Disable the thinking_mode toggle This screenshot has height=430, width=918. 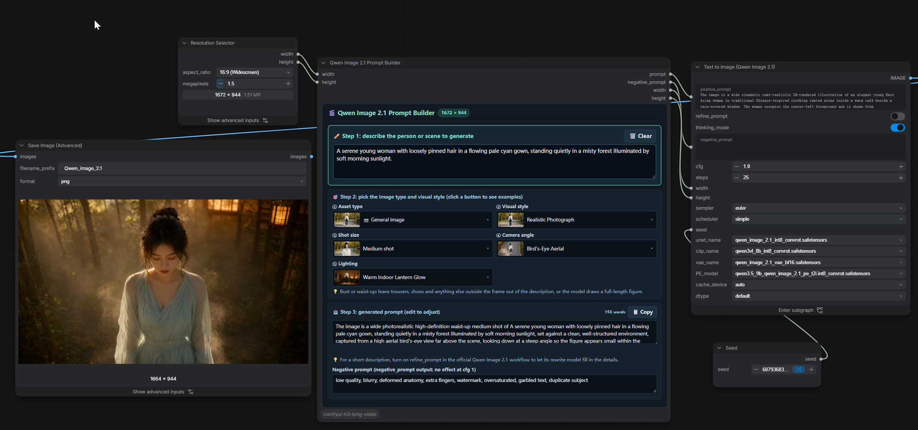click(897, 127)
